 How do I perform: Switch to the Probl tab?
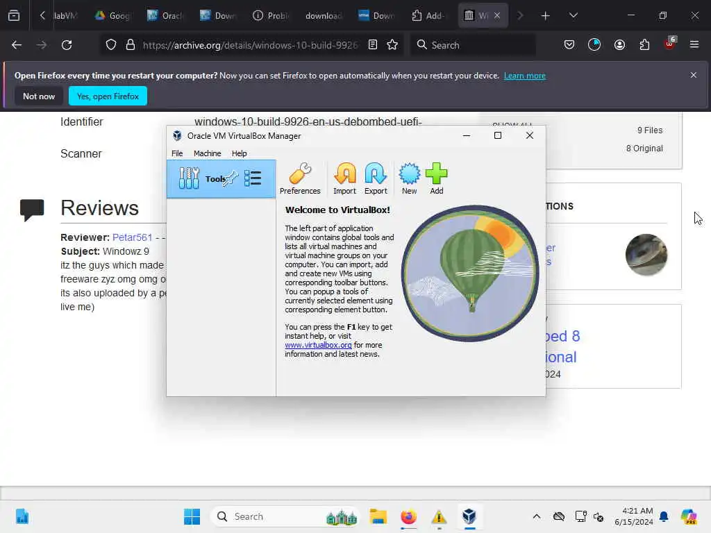click(x=271, y=15)
